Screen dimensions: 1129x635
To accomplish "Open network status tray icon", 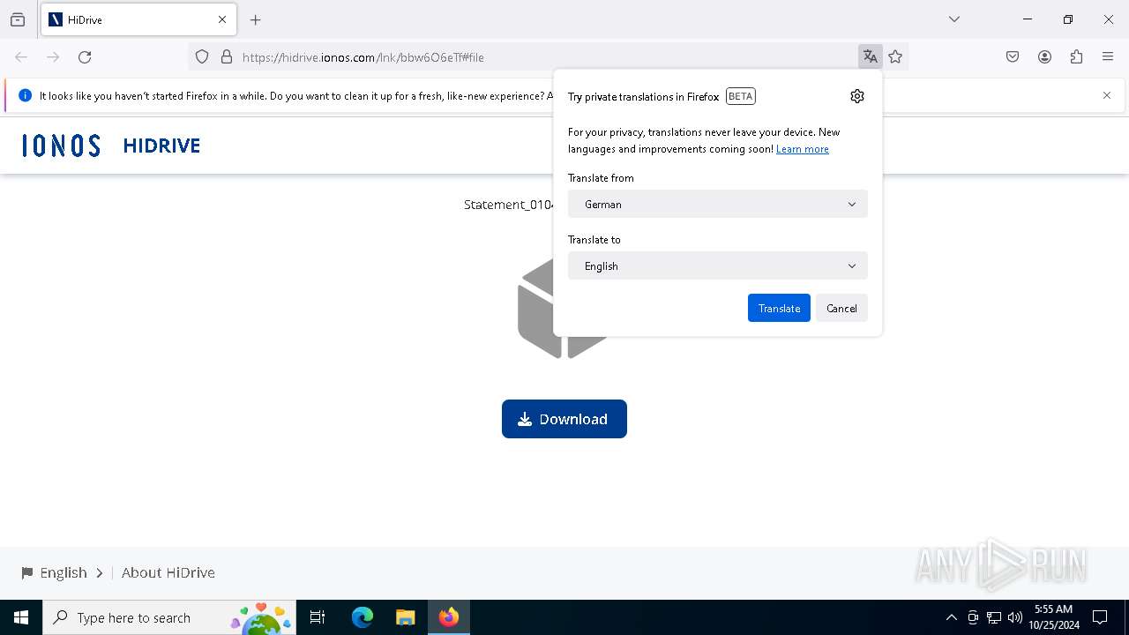I will click(994, 617).
